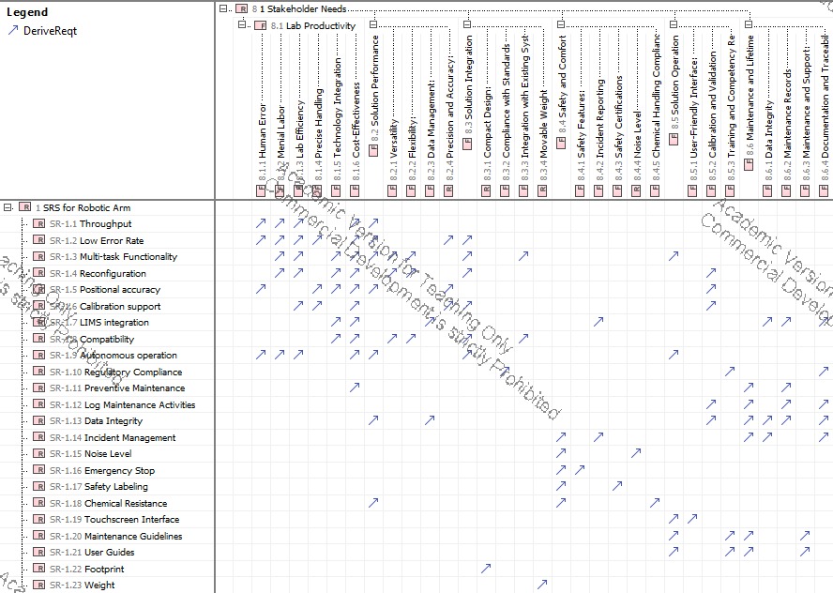Select the SR-1.4 Reconfiguration row label
Viewport: 833px width, 593px height.
pos(98,273)
